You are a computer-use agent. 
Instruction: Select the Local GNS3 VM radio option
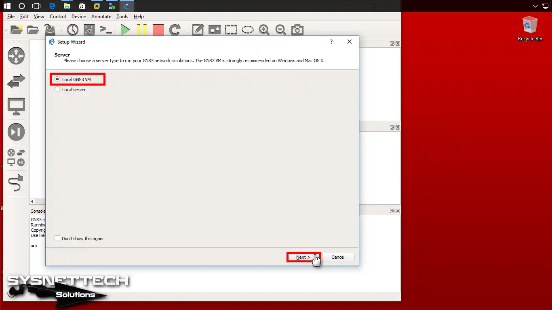pyautogui.click(x=73, y=80)
